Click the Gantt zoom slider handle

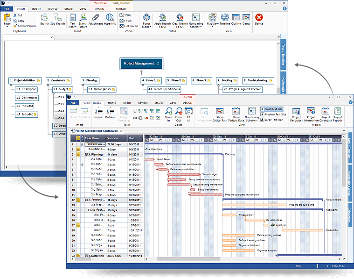pos(317,266)
